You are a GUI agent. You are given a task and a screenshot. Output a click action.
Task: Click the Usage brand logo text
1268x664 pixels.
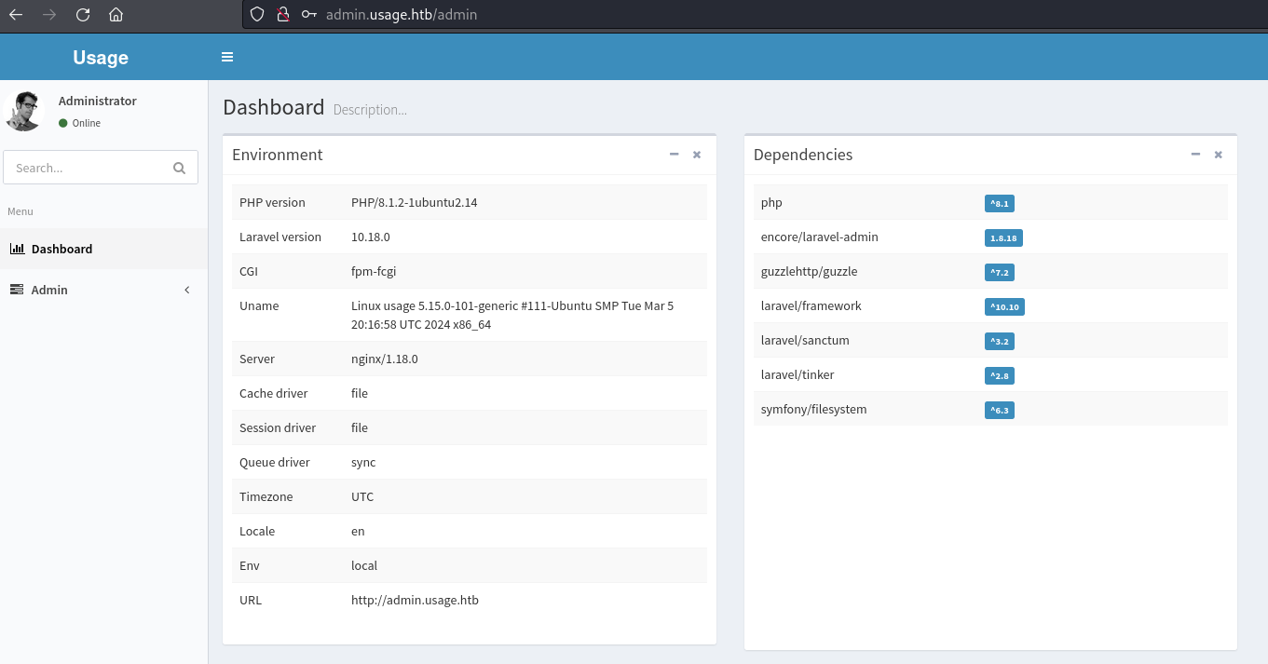click(100, 57)
